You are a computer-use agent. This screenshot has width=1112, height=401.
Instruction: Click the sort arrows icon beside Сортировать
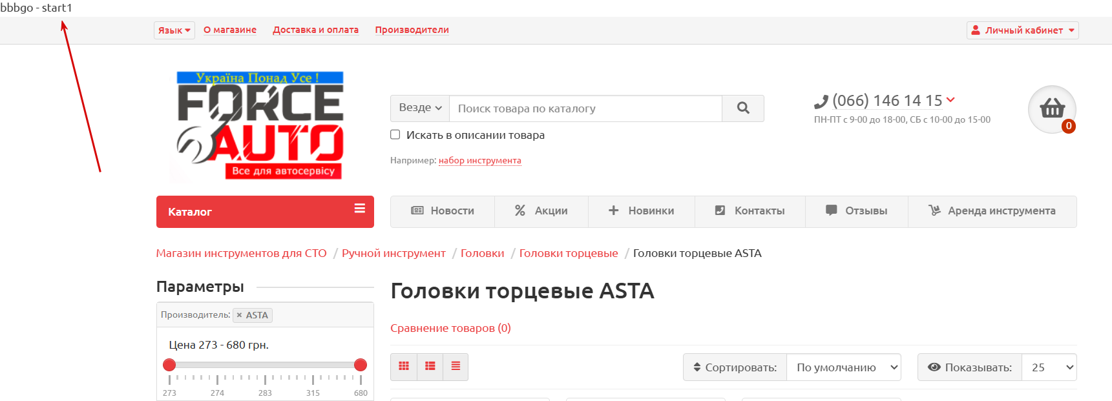pos(697,367)
